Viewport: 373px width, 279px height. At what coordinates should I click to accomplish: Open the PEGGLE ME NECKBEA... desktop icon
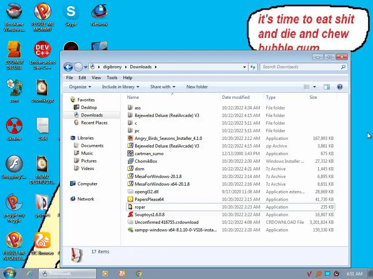click(14, 246)
